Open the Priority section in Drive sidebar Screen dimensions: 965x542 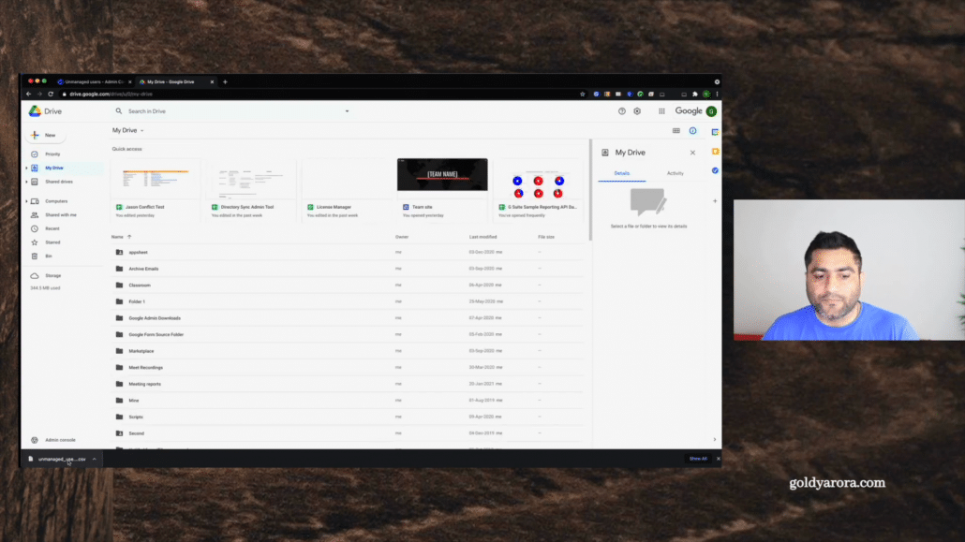click(x=52, y=154)
